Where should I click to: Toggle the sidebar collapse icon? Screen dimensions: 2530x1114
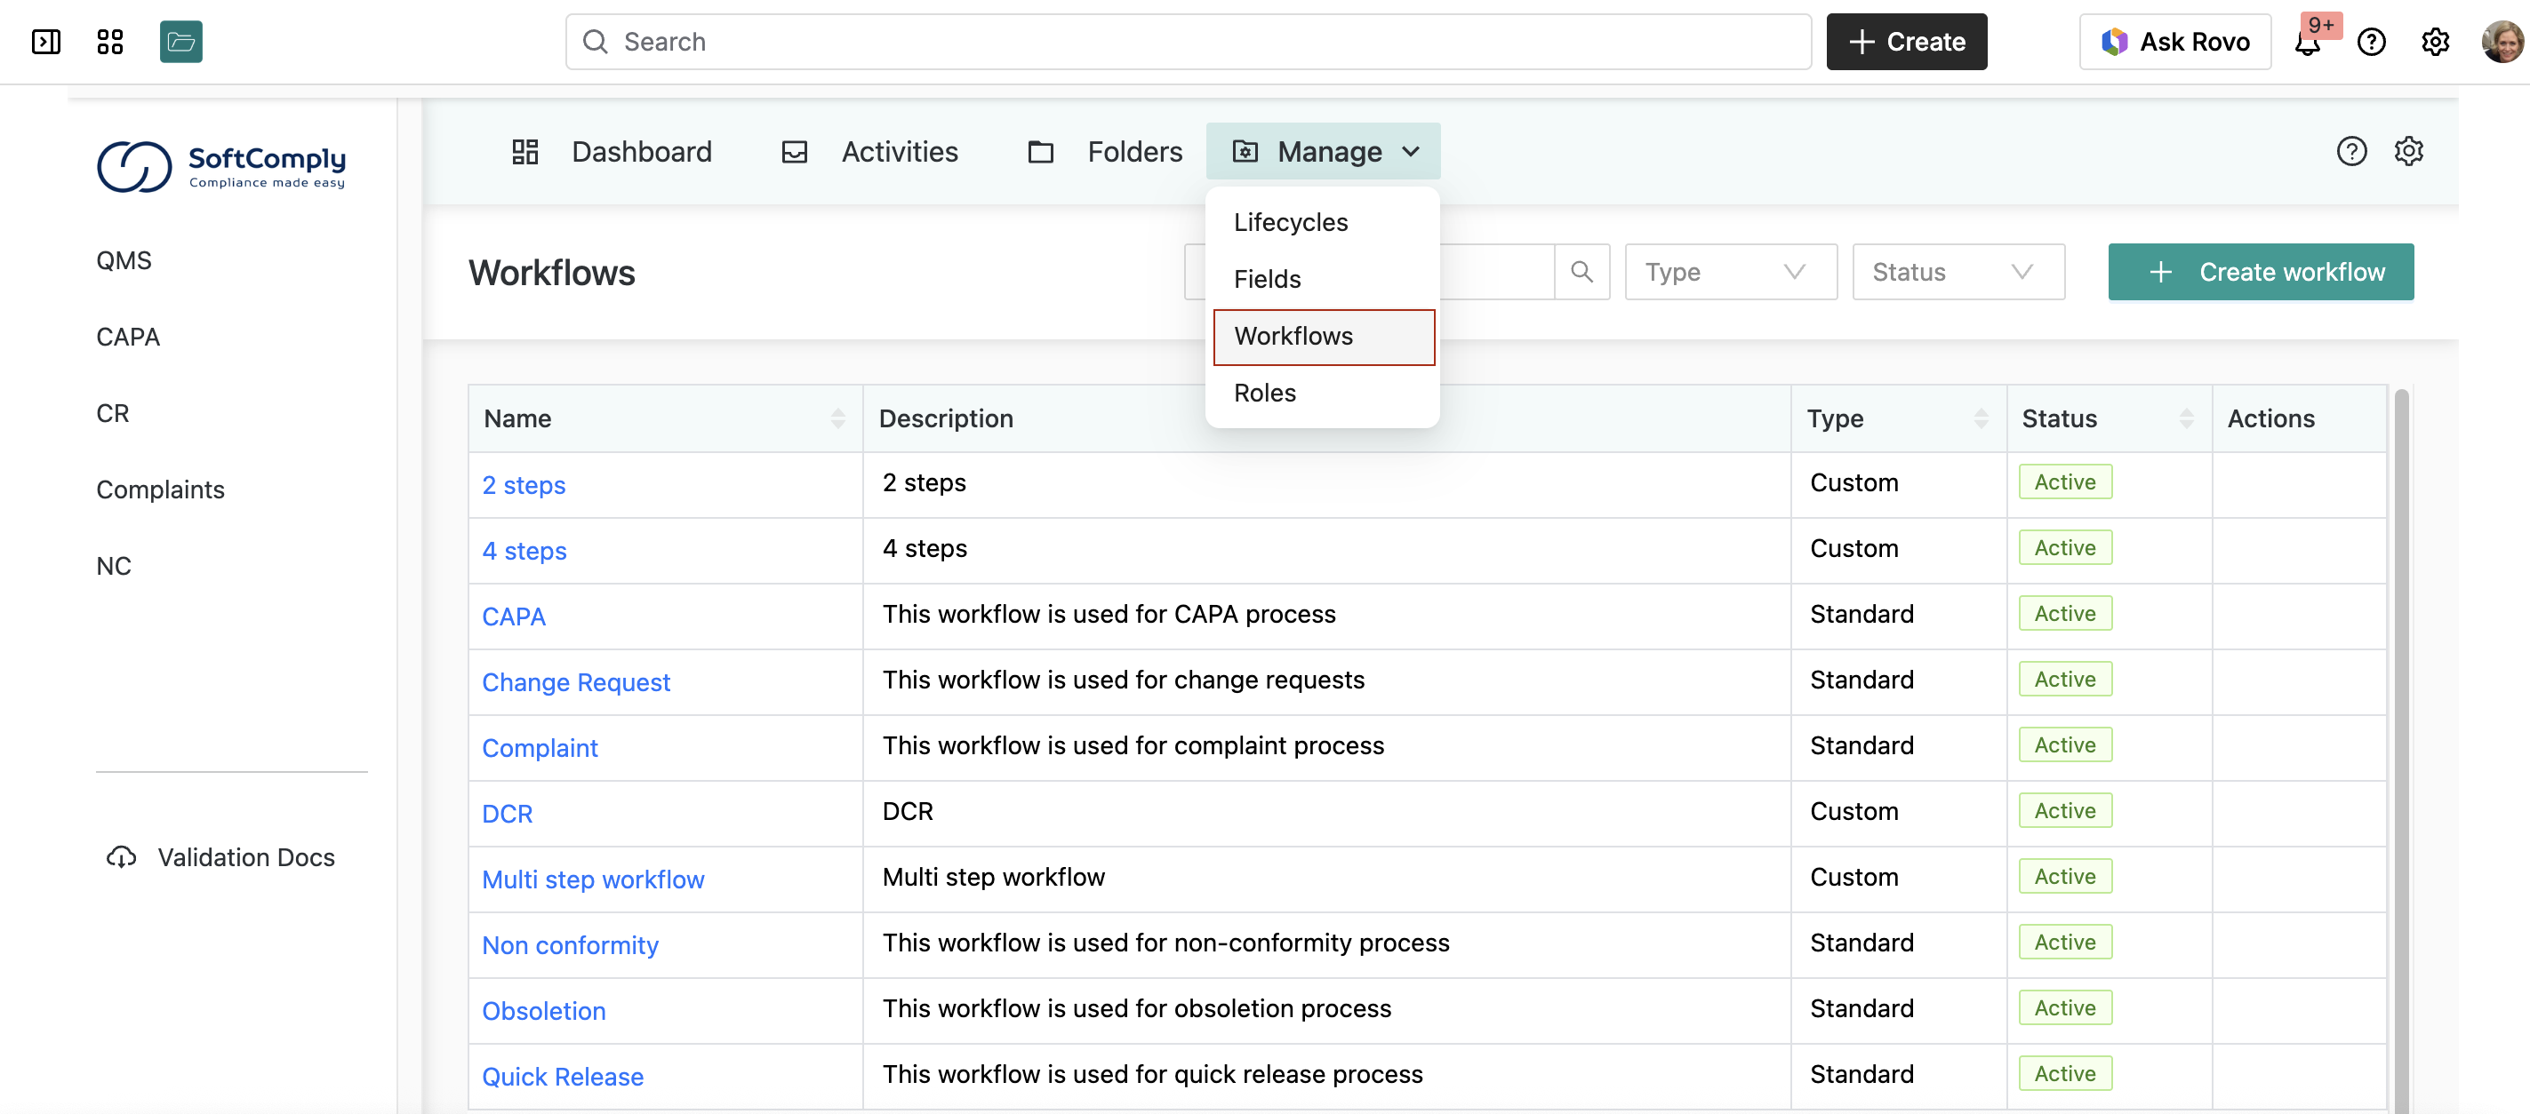(x=45, y=41)
